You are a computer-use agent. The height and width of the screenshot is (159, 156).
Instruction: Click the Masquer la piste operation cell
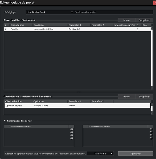[x=41, y=106]
